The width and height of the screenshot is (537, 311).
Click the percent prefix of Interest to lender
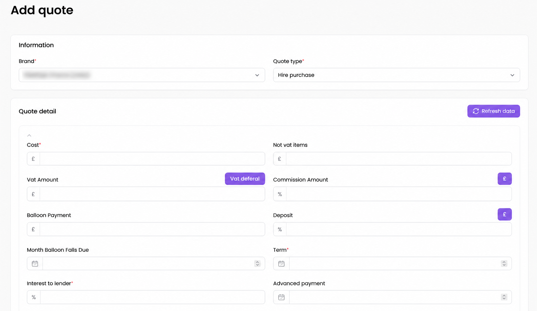pyautogui.click(x=34, y=297)
